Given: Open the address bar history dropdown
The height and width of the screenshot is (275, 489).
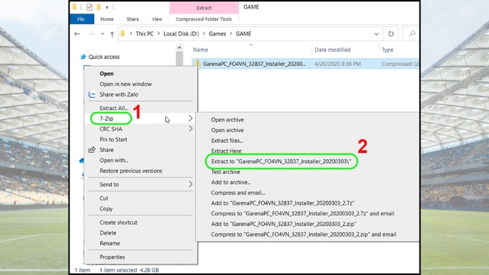Looking at the screenshot, I should click(x=374, y=34).
